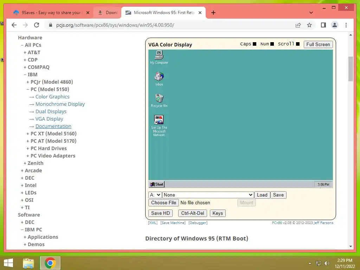Viewport: 360px width, 270px height.
Task: Click the Jeff Parsons copyright link
Action: coord(323,223)
